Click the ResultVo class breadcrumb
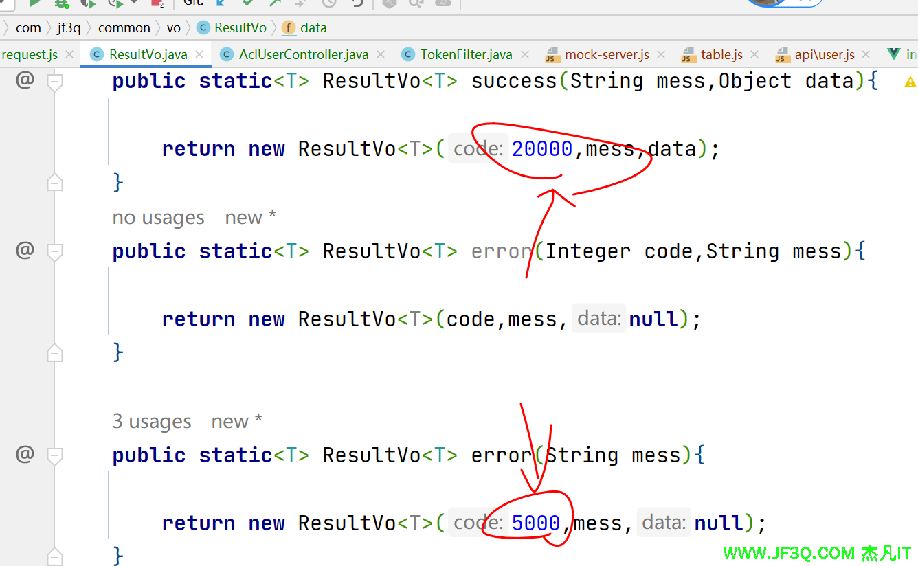918x566 pixels. (x=240, y=27)
